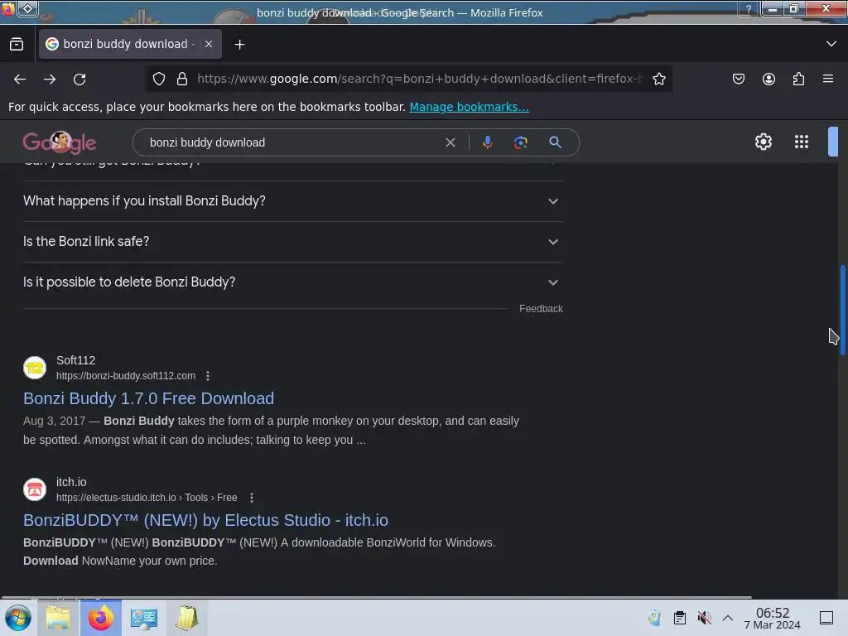Open system settings monitor taskbar icon
Image resolution: width=848 pixels, height=636 pixels.
(144, 618)
